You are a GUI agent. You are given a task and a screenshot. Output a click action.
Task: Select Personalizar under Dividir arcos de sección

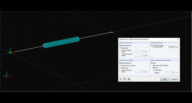point(120,68)
